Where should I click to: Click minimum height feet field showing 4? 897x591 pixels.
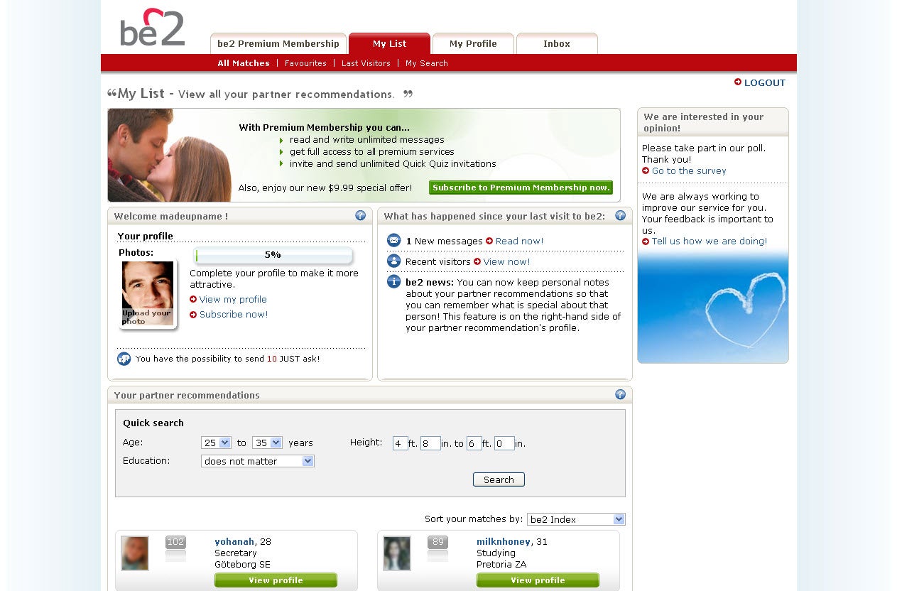pyautogui.click(x=401, y=443)
